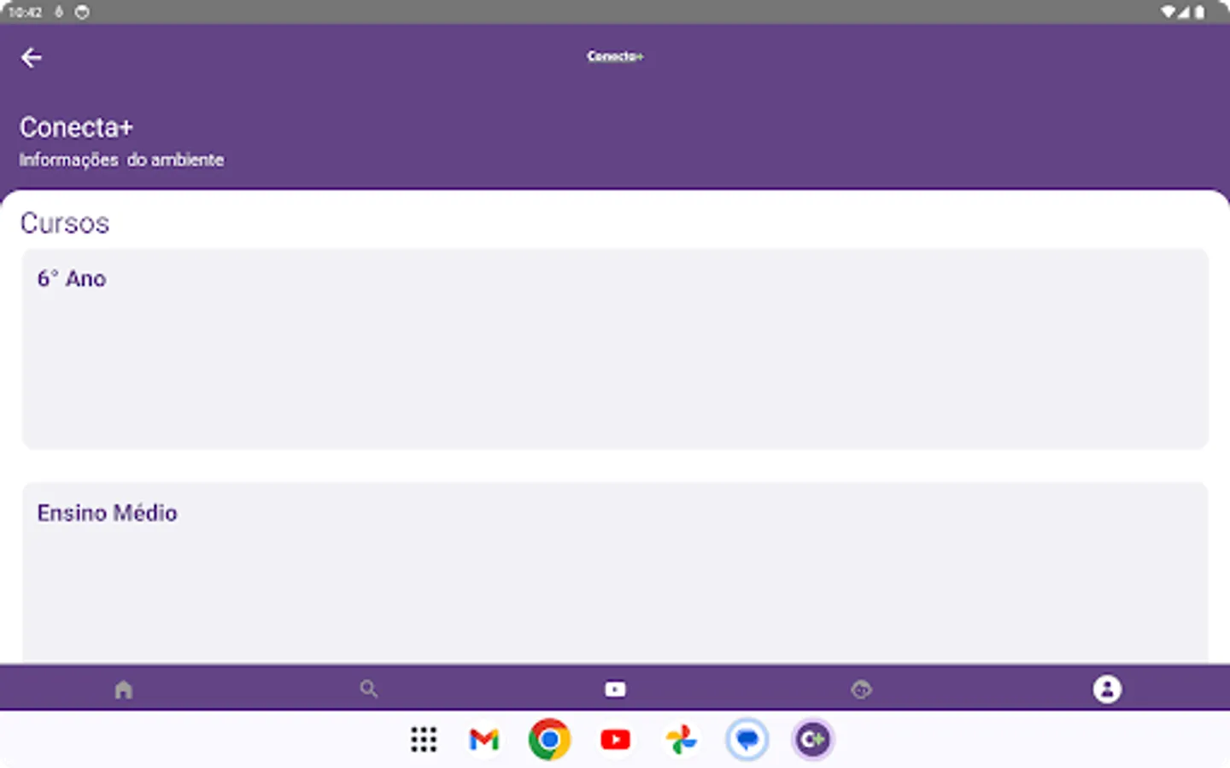Open YouTube from the taskbar
The width and height of the screenshot is (1230, 768).
point(615,740)
